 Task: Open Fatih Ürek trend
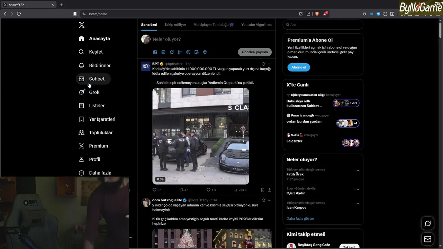coord(295,174)
